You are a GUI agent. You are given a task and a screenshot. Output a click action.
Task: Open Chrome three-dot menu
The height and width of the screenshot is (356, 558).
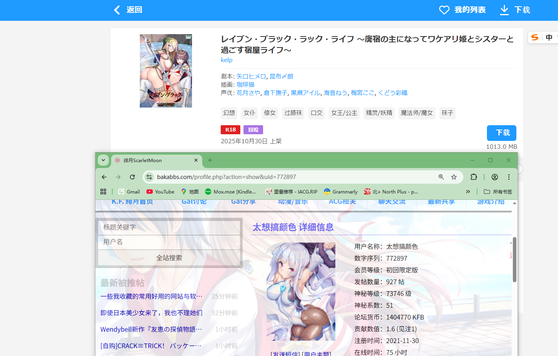[509, 177]
